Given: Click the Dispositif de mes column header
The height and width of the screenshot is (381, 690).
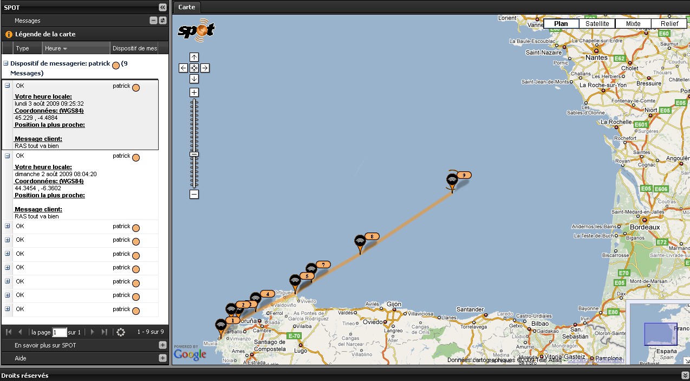Looking at the screenshot, I should tap(135, 48).
